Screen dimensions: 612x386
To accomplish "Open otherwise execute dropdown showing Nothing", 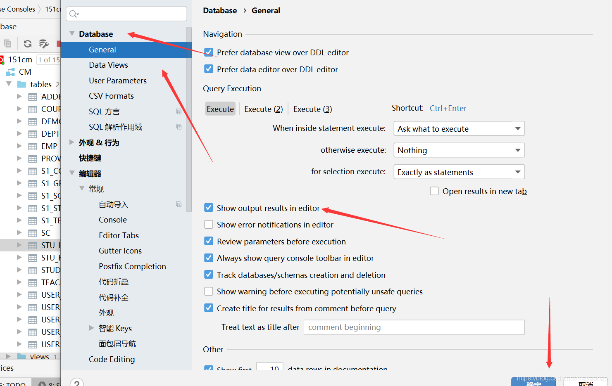I will (459, 150).
